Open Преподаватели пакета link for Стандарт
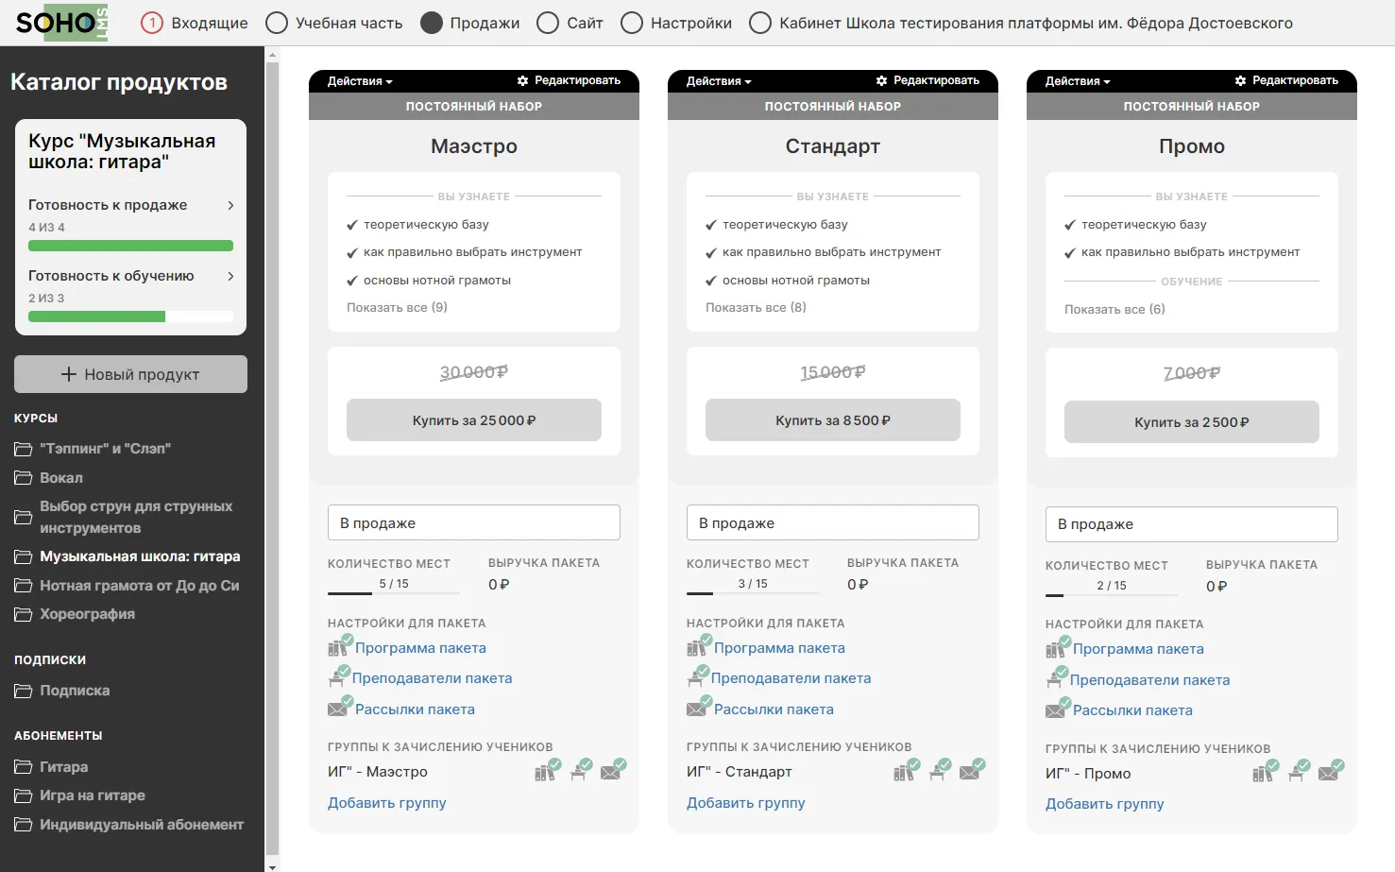 pyautogui.click(x=791, y=678)
